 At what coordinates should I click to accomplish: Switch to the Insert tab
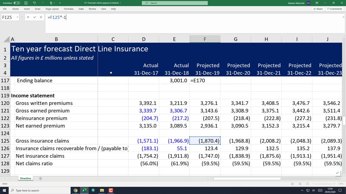point(27,9)
